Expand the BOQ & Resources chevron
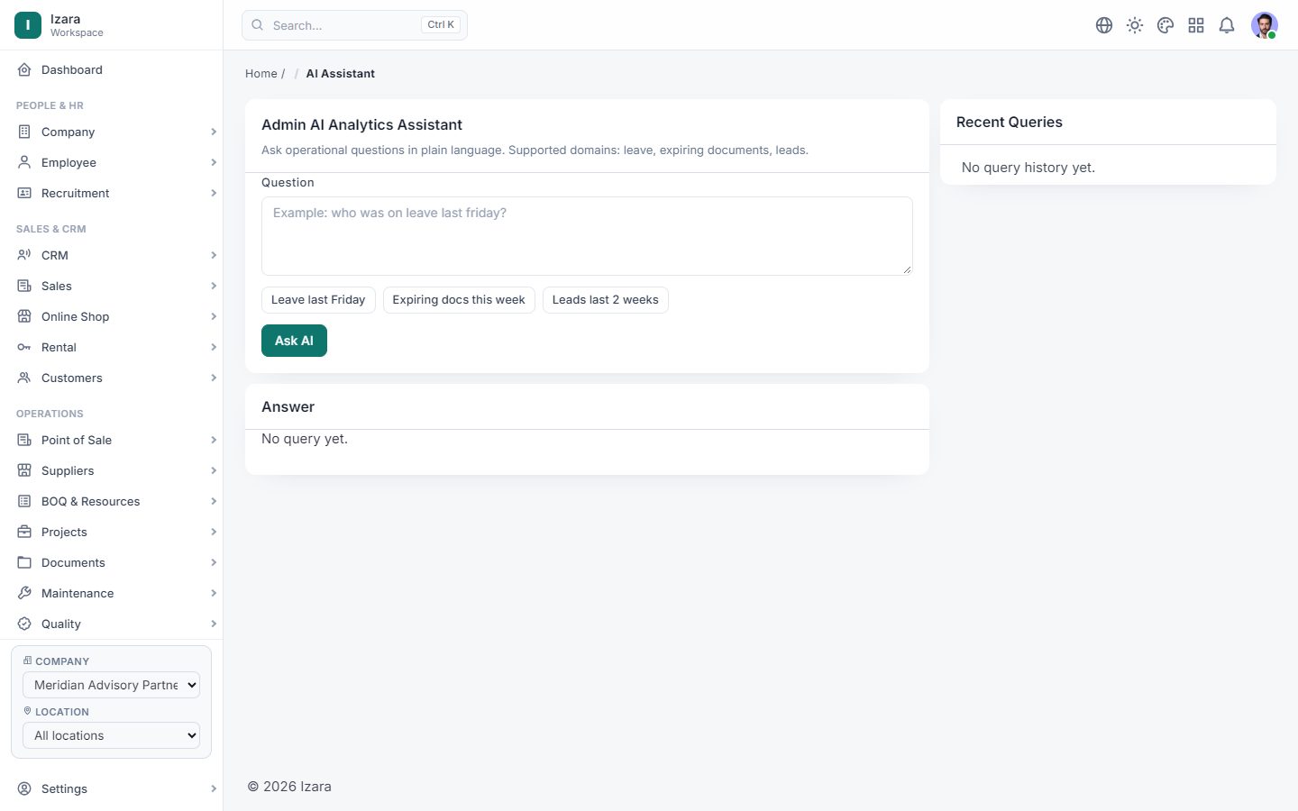 [x=214, y=501]
